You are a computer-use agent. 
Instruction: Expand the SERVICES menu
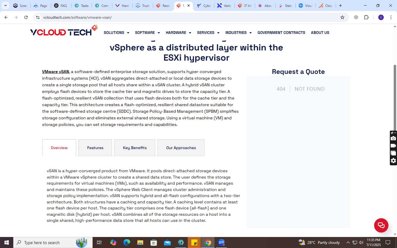pos(208,33)
